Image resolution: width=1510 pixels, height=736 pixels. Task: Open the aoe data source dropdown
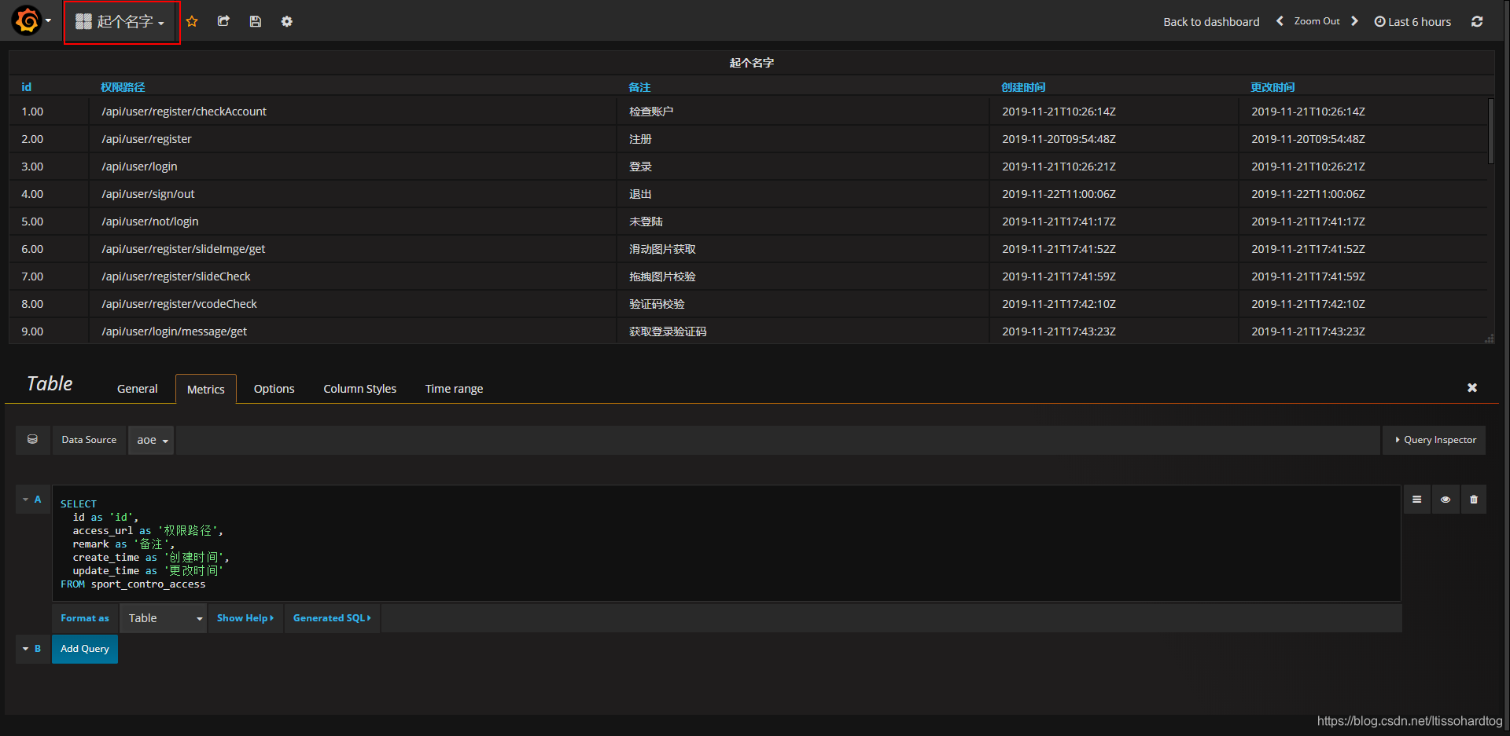(152, 440)
